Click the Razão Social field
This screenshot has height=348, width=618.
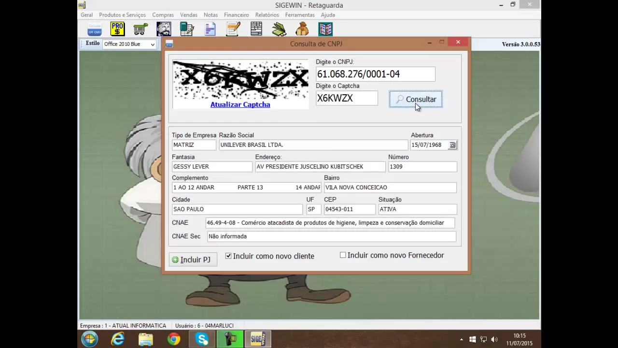pos(313,145)
